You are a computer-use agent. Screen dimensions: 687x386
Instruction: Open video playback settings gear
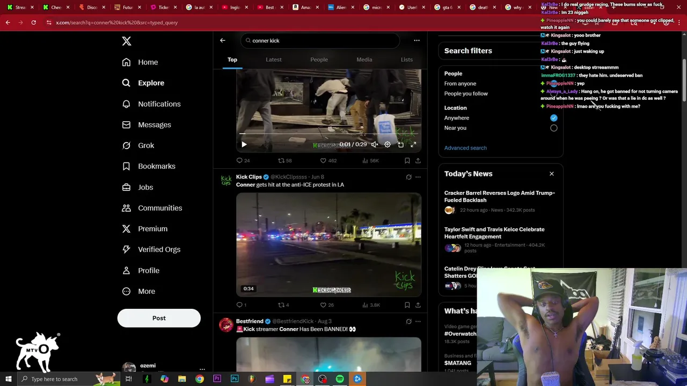coord(388,144)
